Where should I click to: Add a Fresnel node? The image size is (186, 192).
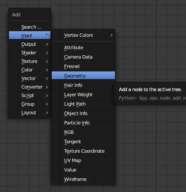(x=83, y=66)
